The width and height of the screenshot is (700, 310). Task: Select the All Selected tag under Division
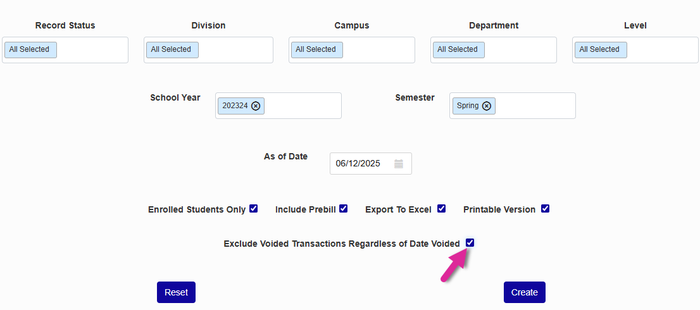[x=172, y=50]
